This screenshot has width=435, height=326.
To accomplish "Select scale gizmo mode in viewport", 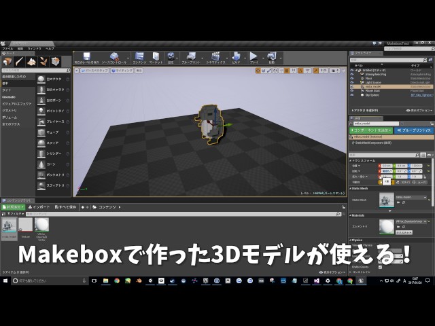I will tap(269, 71).
